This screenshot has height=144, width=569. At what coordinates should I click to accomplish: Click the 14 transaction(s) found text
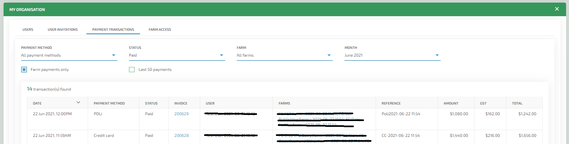tap(49, 89)
